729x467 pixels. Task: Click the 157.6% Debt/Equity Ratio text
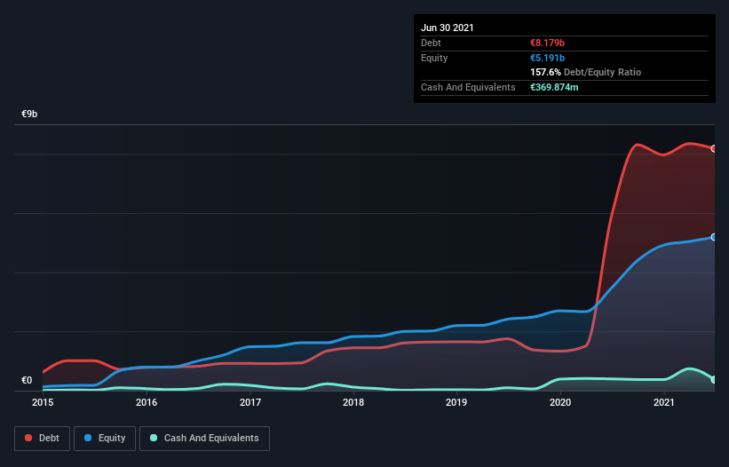click(585, 72)
